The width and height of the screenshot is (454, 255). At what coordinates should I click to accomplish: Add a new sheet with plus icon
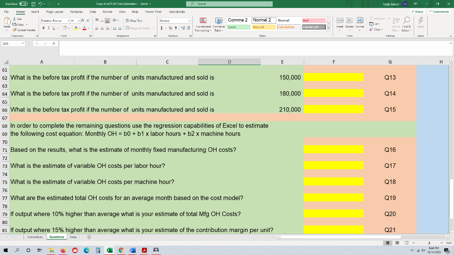point(89,237)
